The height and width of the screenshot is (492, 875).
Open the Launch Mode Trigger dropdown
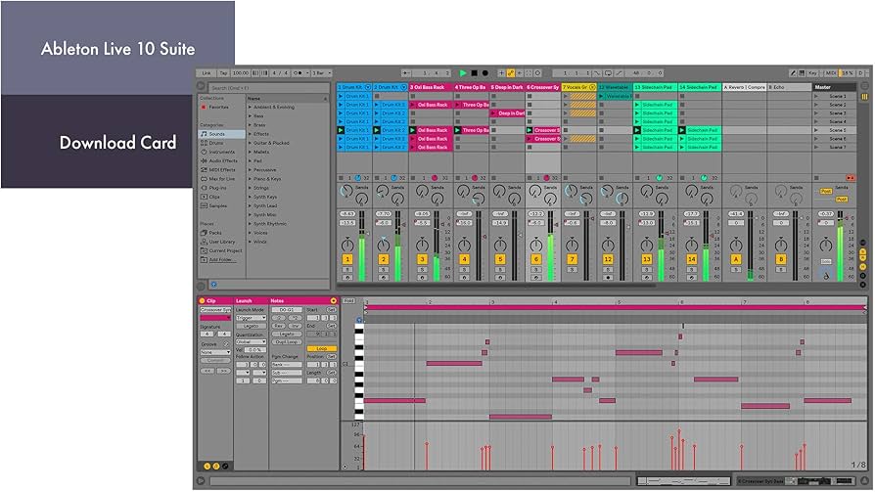pyautogui.click(x=251, y=318)
